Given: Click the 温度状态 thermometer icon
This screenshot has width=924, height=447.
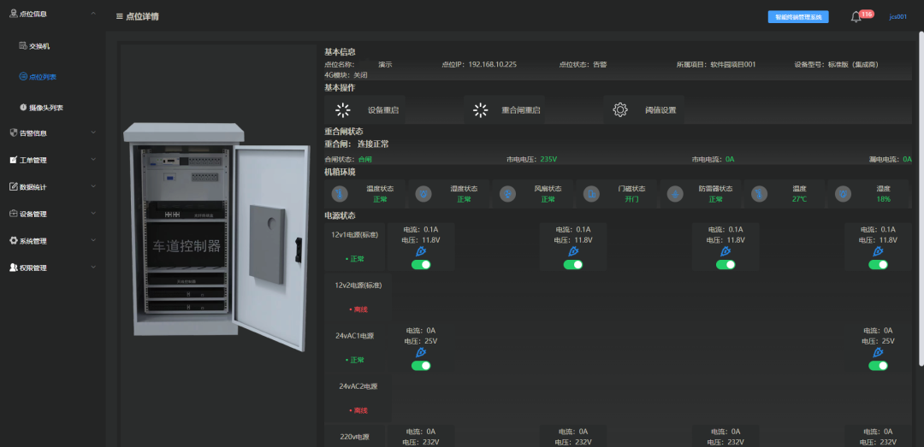Looking at the screenshot, I should [339, 194].
